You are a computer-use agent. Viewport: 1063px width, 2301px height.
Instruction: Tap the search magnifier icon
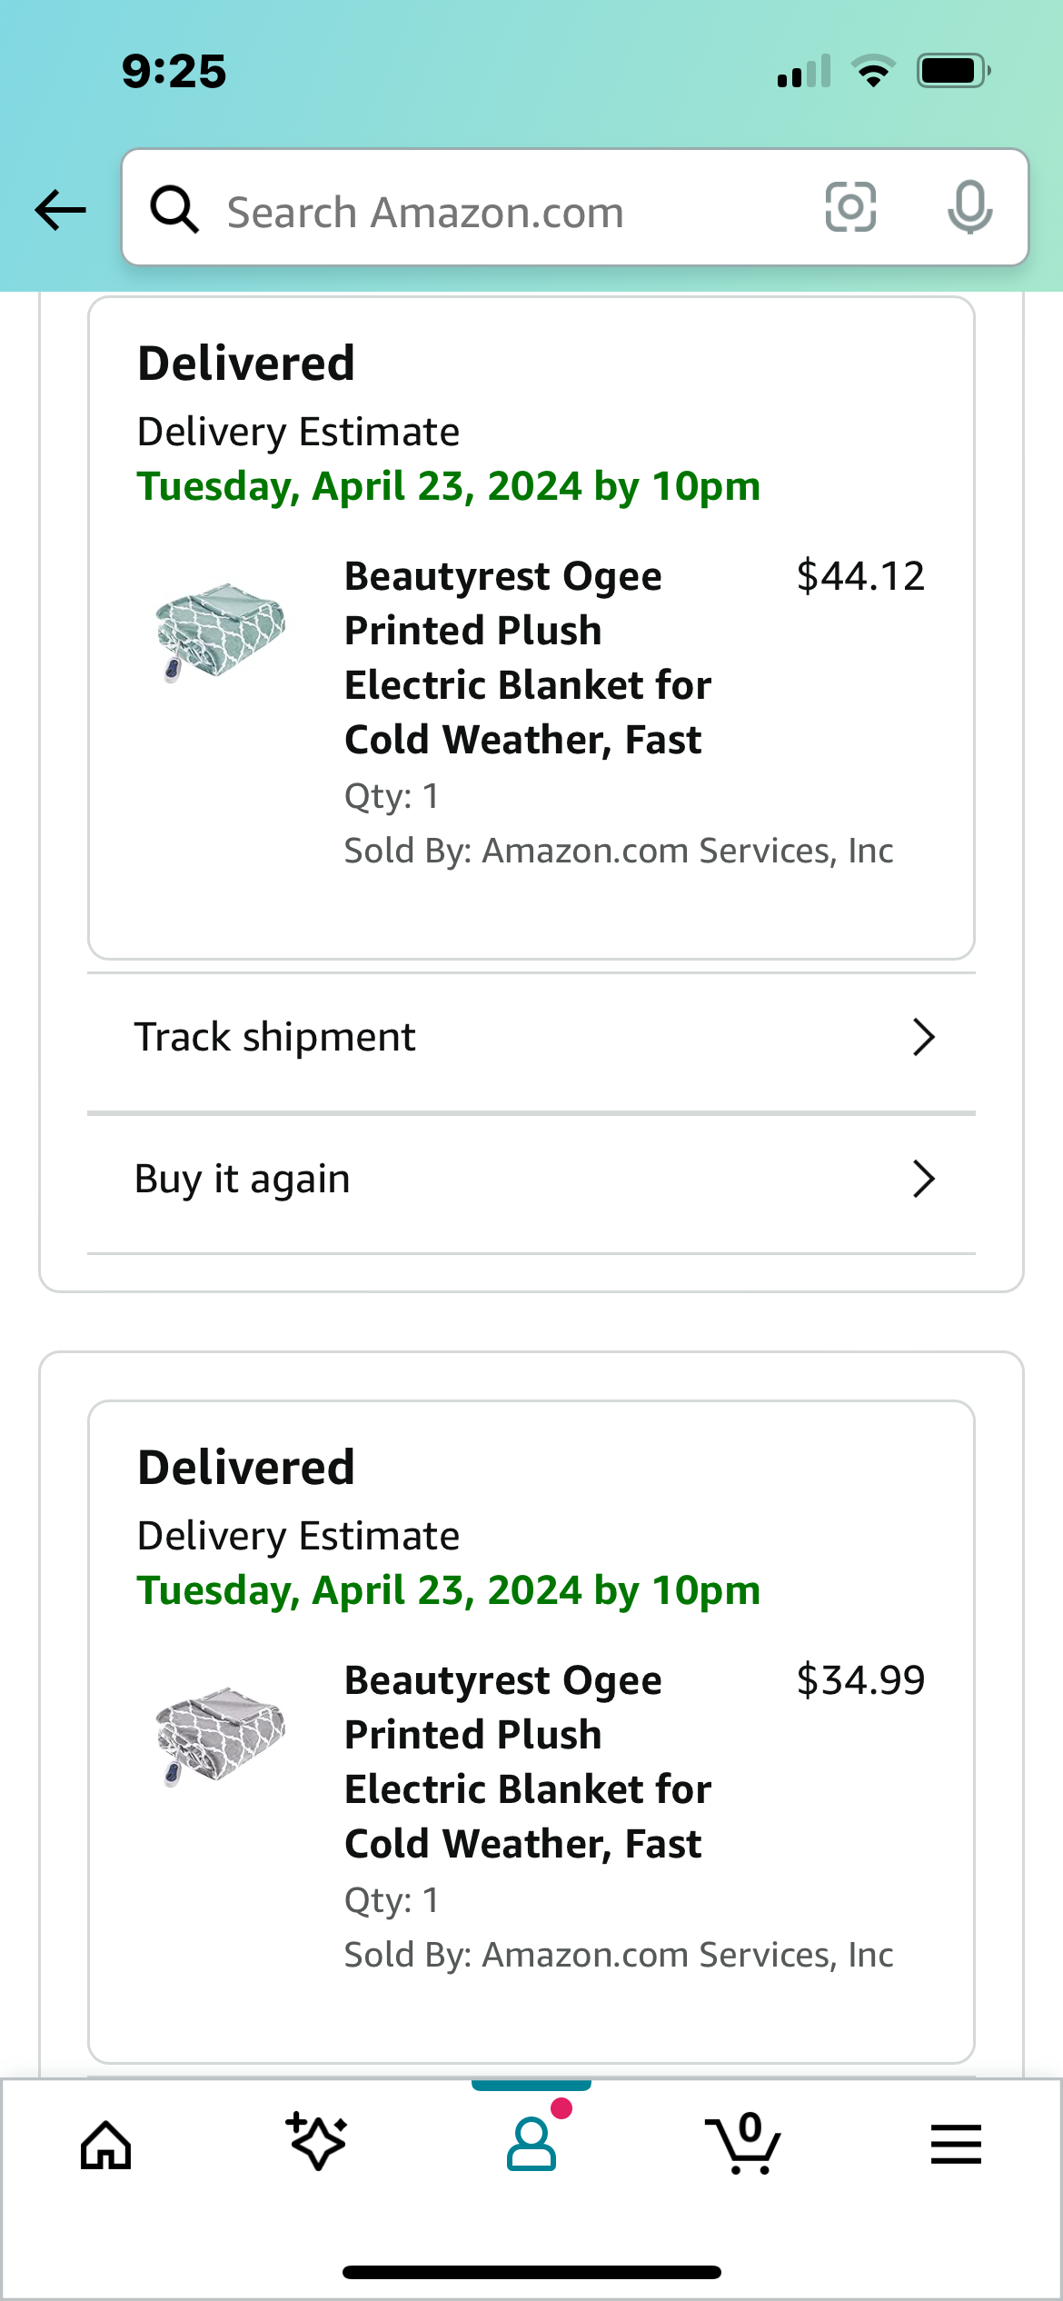(174, 210)
